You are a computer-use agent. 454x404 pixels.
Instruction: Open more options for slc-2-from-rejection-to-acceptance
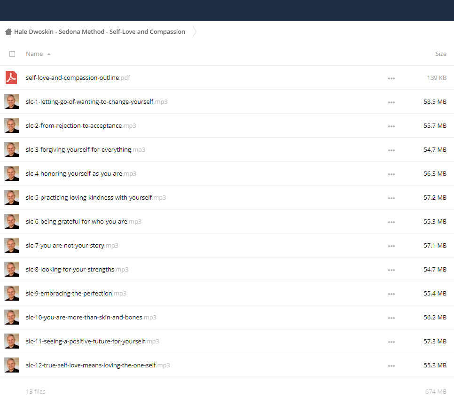(391, 126)
